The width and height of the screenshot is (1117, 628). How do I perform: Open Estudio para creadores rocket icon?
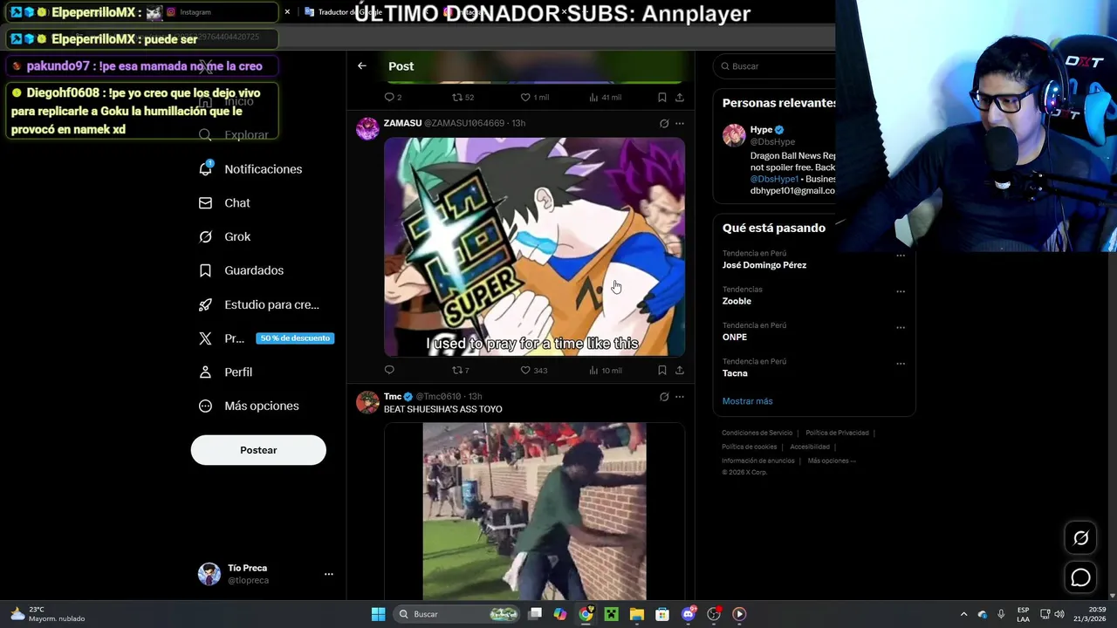(x=205, y=304)
